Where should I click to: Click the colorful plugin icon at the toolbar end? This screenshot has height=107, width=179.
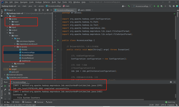coord(177,6)
